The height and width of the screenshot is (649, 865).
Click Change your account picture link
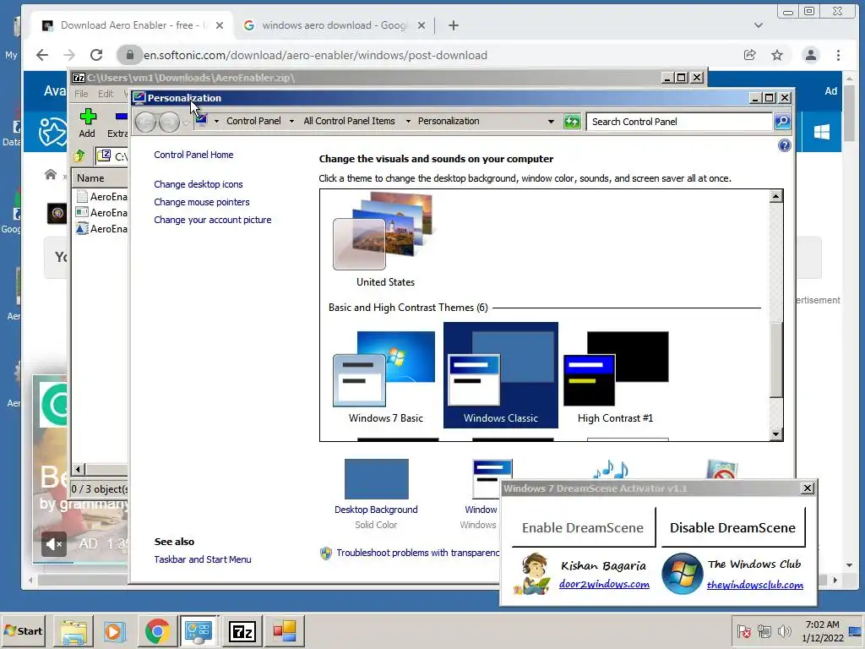pyautogui.click(x=212, y=220)
